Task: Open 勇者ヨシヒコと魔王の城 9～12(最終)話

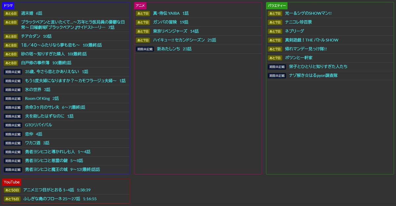Action: tap(62, 170)
